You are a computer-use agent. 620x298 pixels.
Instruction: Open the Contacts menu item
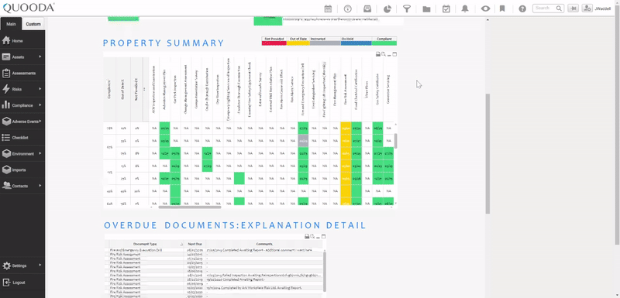coord(22,186)
